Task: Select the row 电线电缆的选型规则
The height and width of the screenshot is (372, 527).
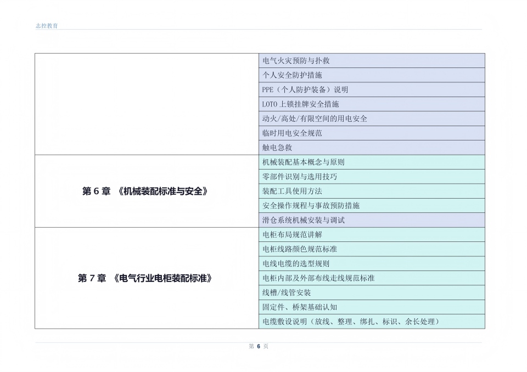Action: point(372,264)
